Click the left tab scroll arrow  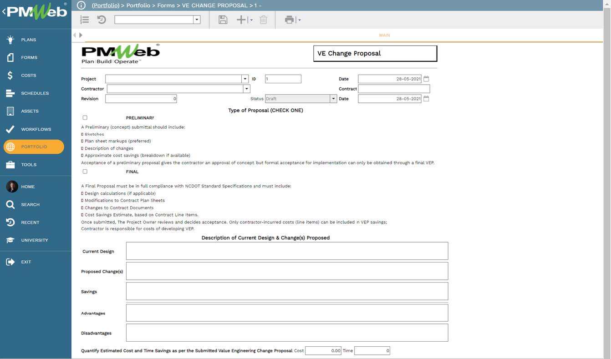75,35
